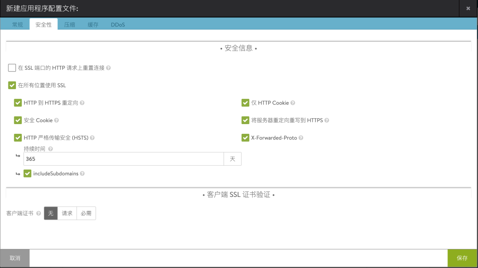
Task: Click dialog title 新建应用程序配置文件
Action: tap(42, 8)
